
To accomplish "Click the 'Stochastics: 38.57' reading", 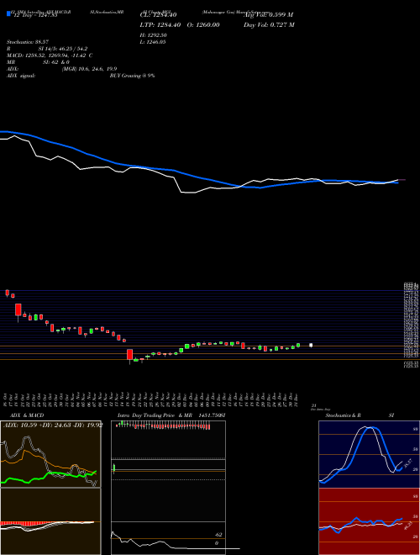I will tap(28, 42).
